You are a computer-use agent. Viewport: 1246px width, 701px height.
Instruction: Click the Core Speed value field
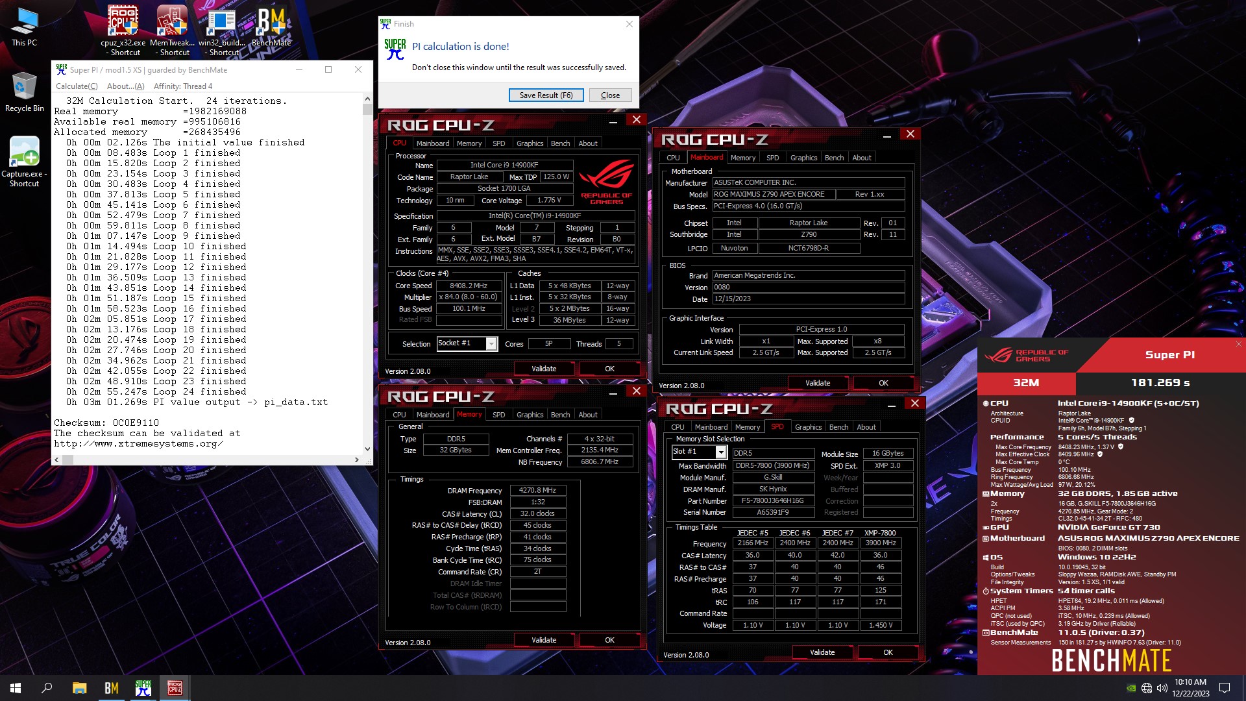tap(469, 286)
